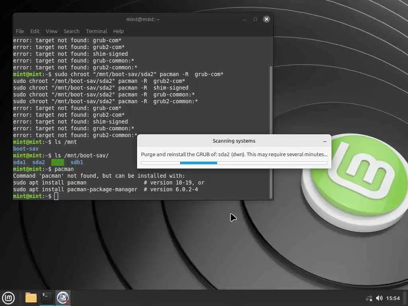Viewport: 408px width, 306px height.
Task: Open the clock showing 15:54
Action: click(392, 298)
